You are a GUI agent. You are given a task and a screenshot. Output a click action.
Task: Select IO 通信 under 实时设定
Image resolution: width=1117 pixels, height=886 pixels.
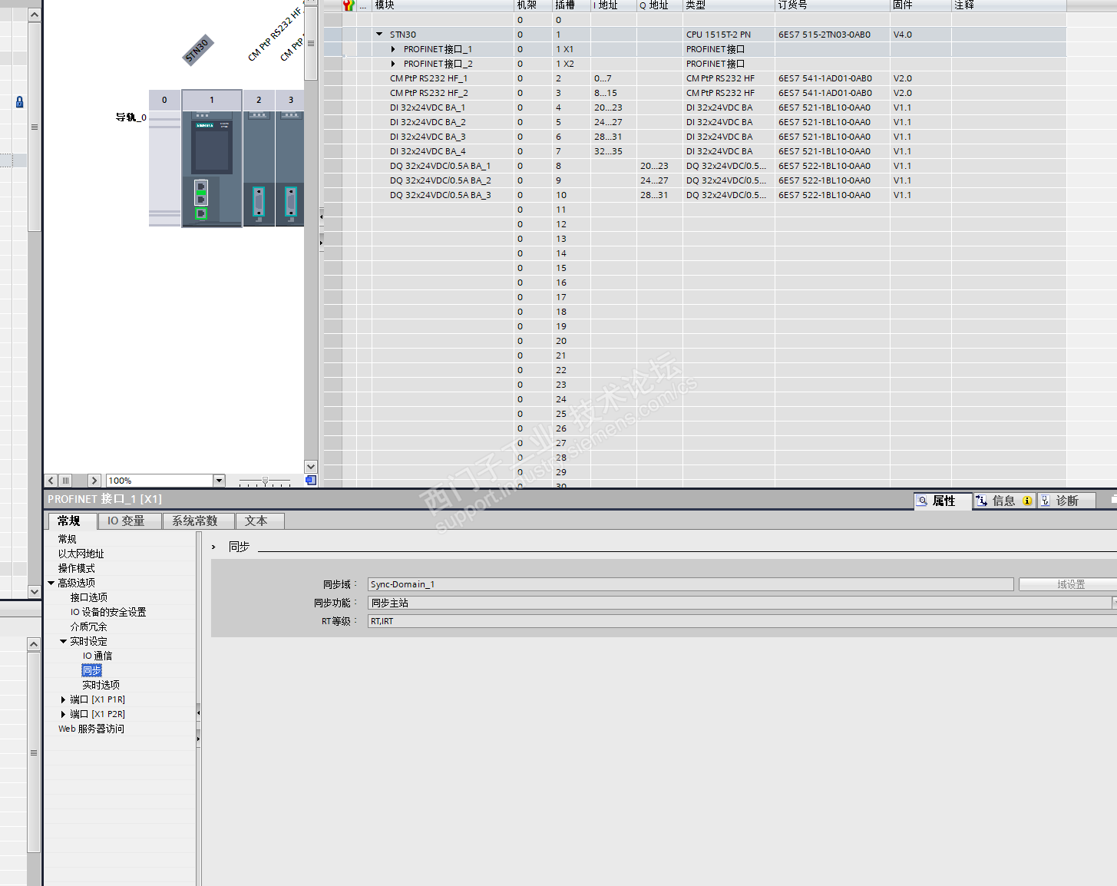pos(97,656)
